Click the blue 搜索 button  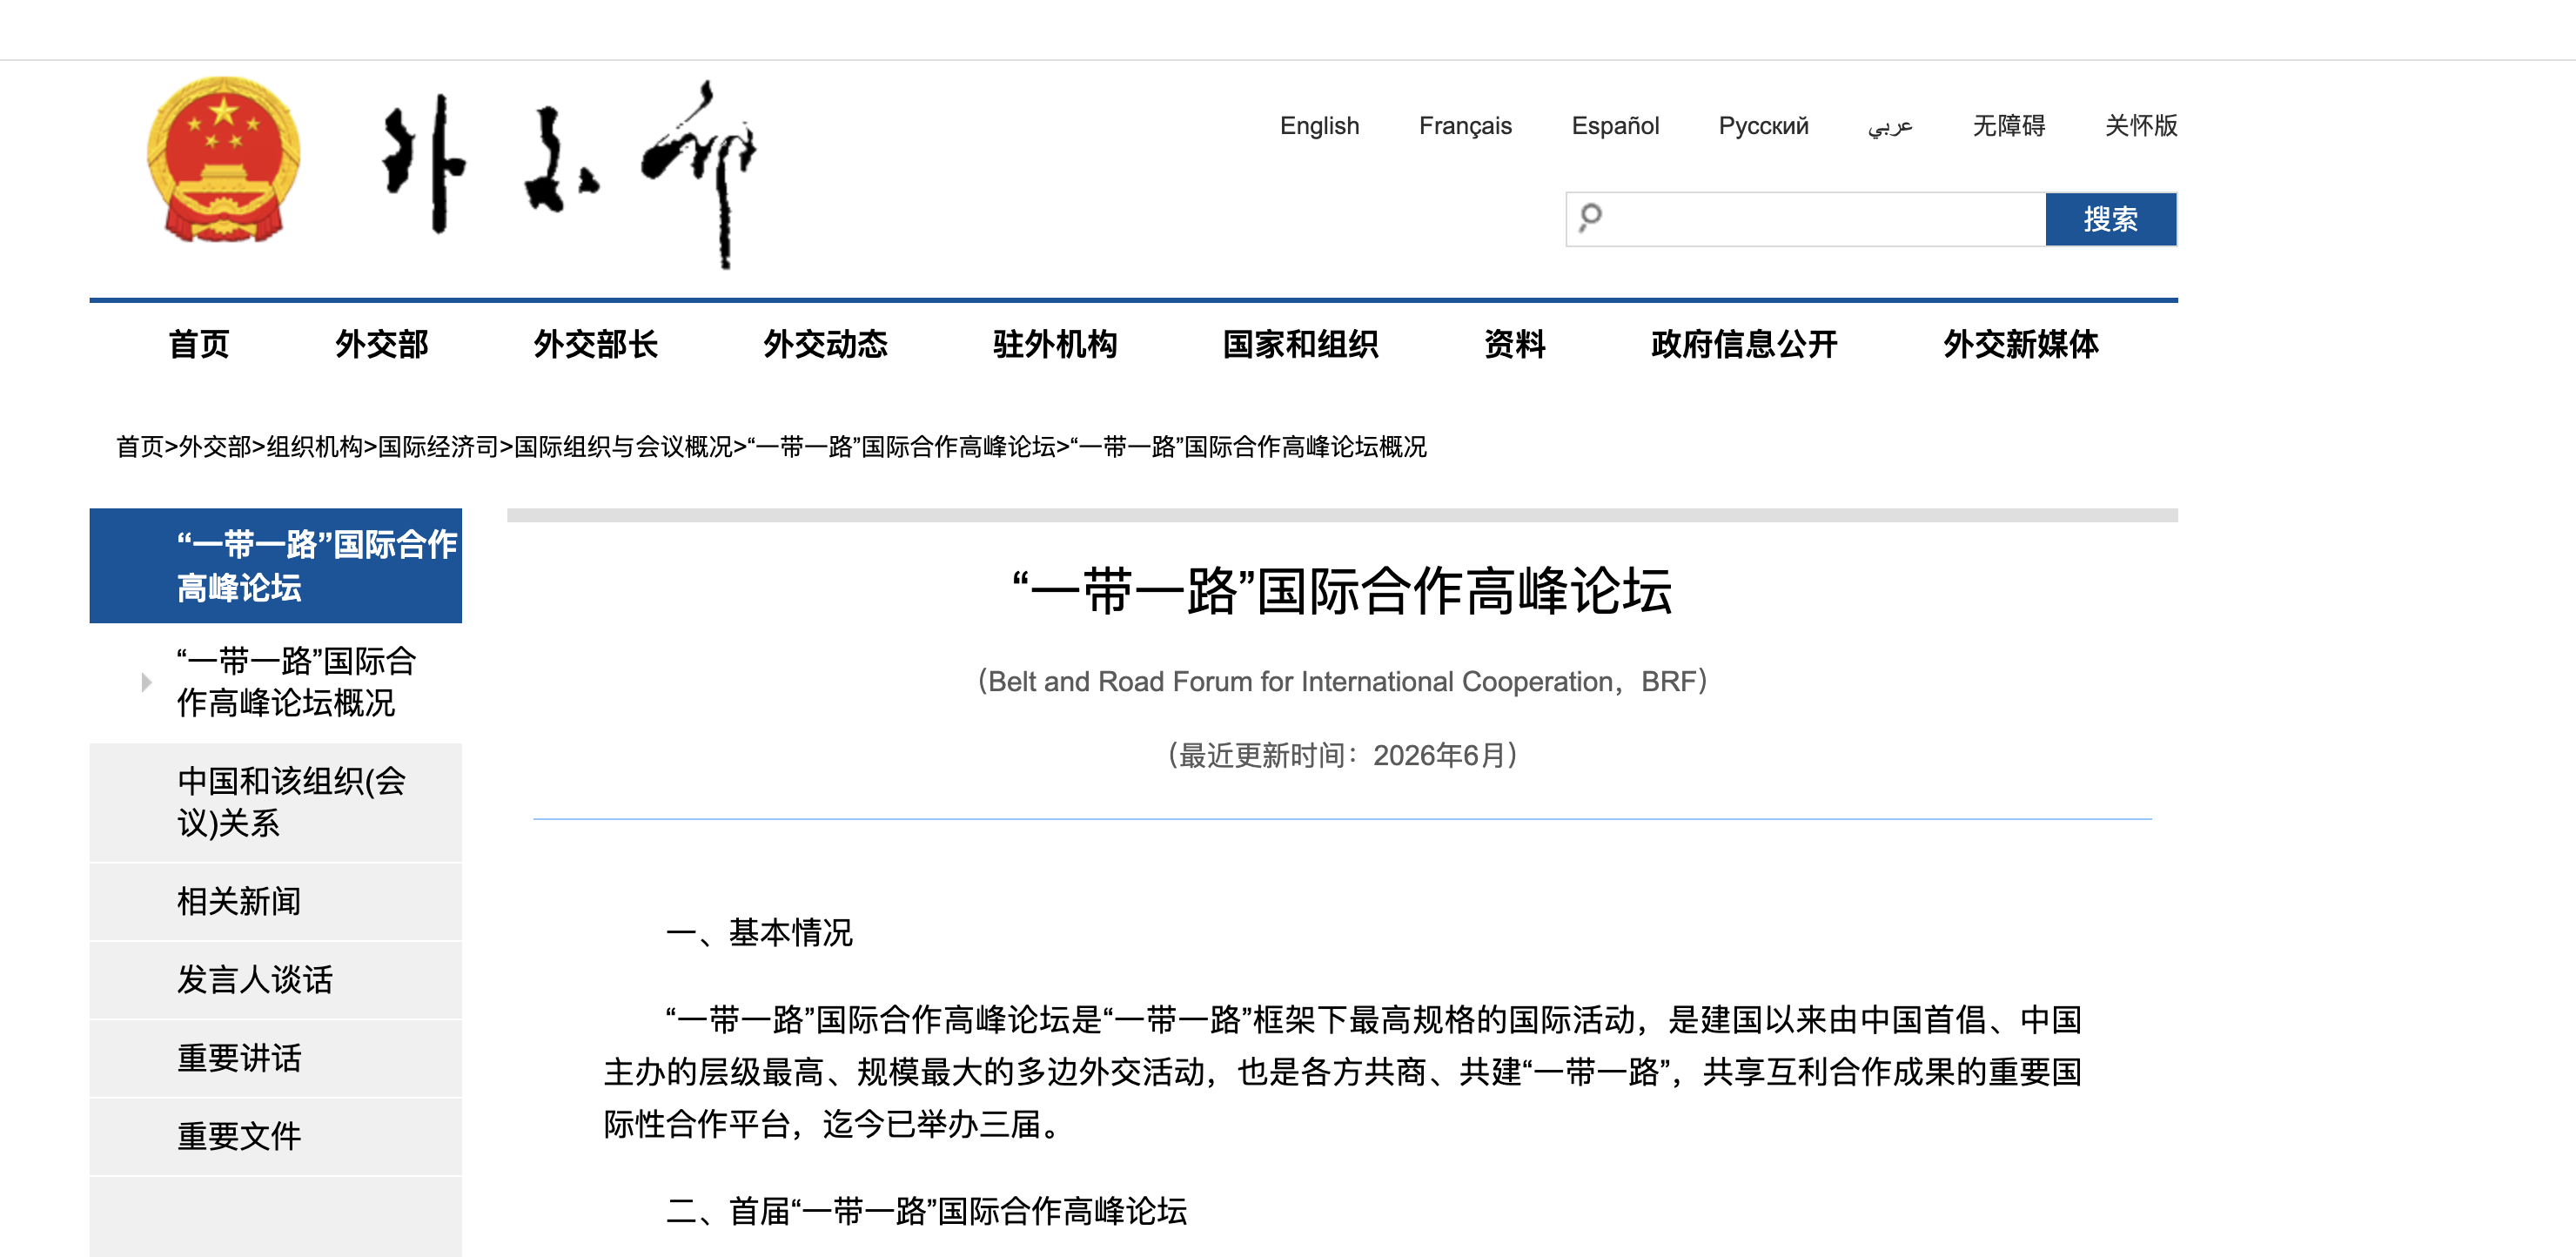(x=2111, y=219)
